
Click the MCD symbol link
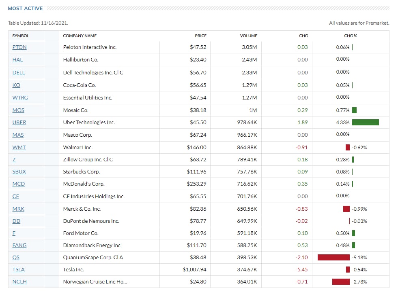(x=19, y=184)
